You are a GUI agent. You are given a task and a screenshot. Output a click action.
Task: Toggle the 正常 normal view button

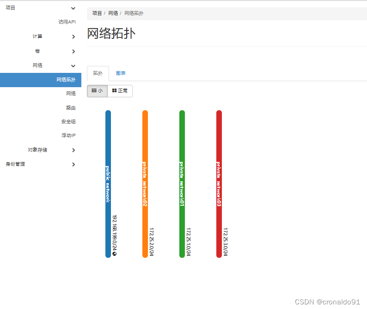[x=120, y=91]
